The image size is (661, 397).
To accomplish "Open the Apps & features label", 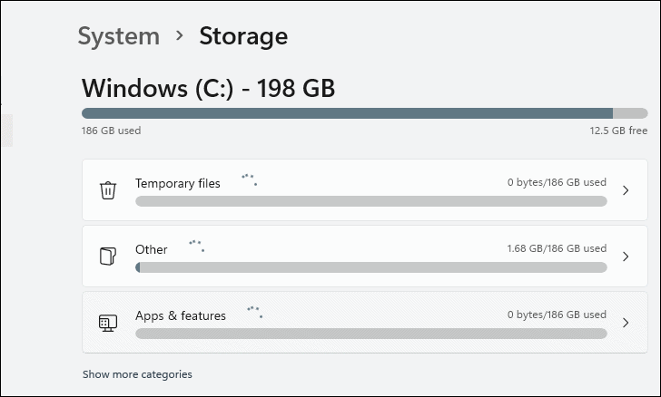I will [x=181, y=315].
